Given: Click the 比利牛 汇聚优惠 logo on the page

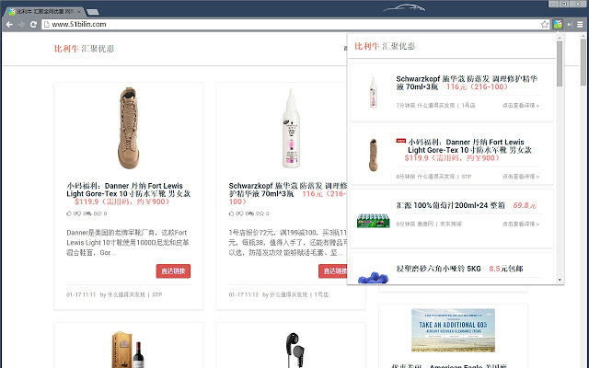Looking at the screenshot, I should coord(84,49).
